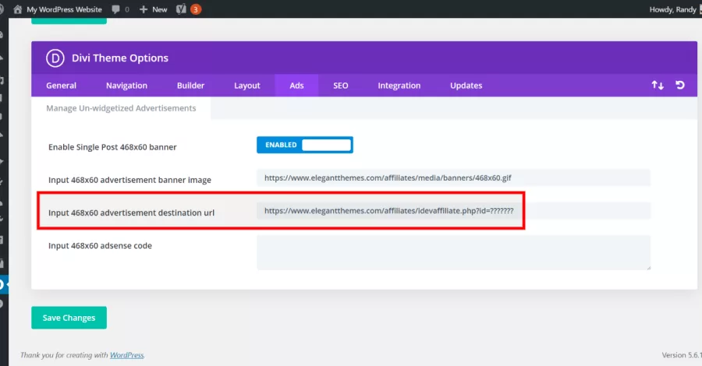Click the Divi Theme Options title
This screenshot has height=366, width=702.
[120, 58]
